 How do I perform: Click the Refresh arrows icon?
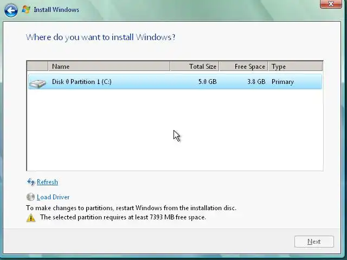31,182
